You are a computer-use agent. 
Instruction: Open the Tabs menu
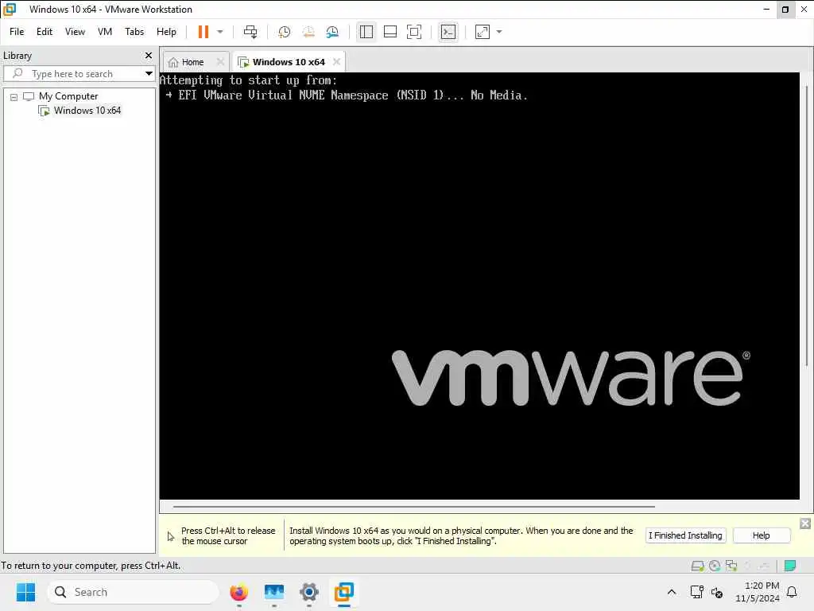pos(134,32)
